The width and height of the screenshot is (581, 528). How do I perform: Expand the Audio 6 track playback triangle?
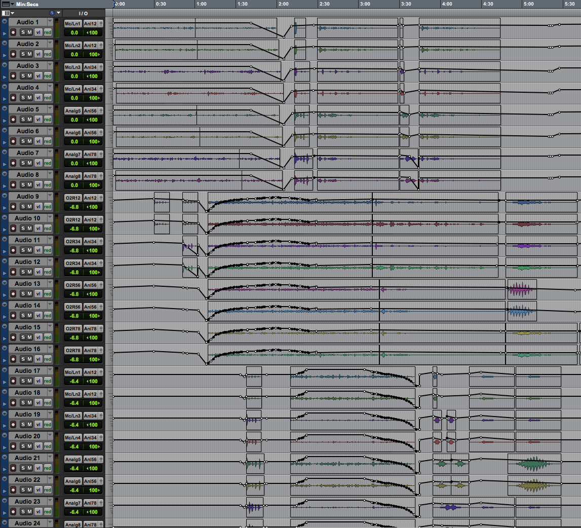pos(5,141)
